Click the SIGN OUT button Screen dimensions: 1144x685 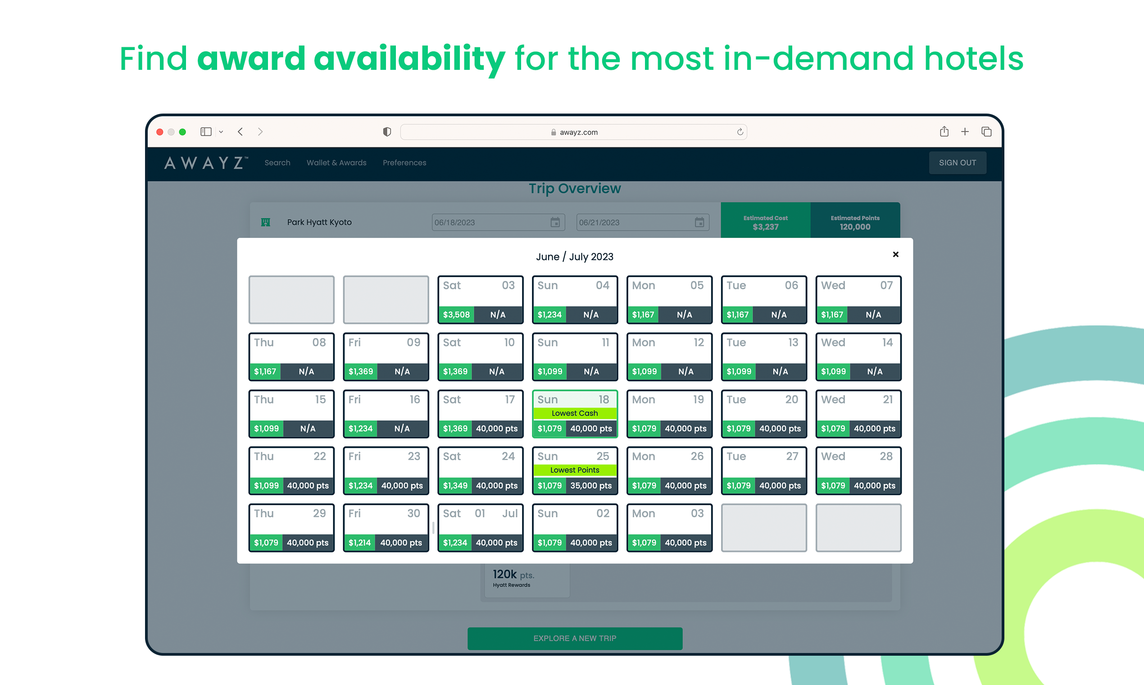[x=958, y=163]
